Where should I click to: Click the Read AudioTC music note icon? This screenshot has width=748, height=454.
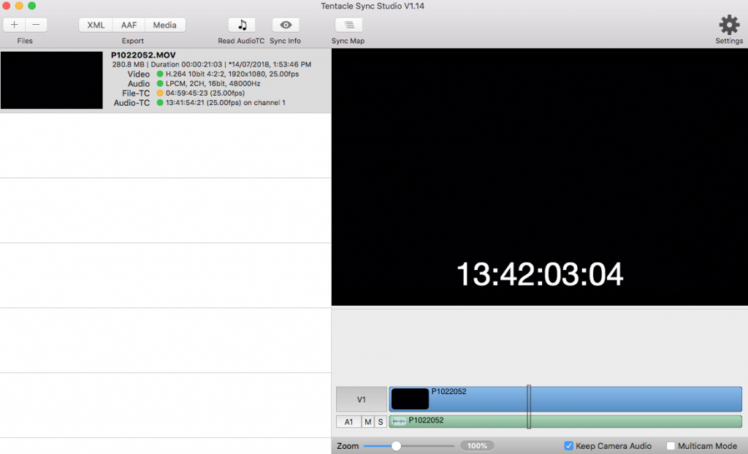click(x=242, y=25)
